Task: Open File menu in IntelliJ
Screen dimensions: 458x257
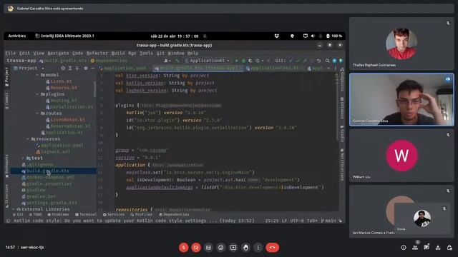Action: tap(11, 53)
